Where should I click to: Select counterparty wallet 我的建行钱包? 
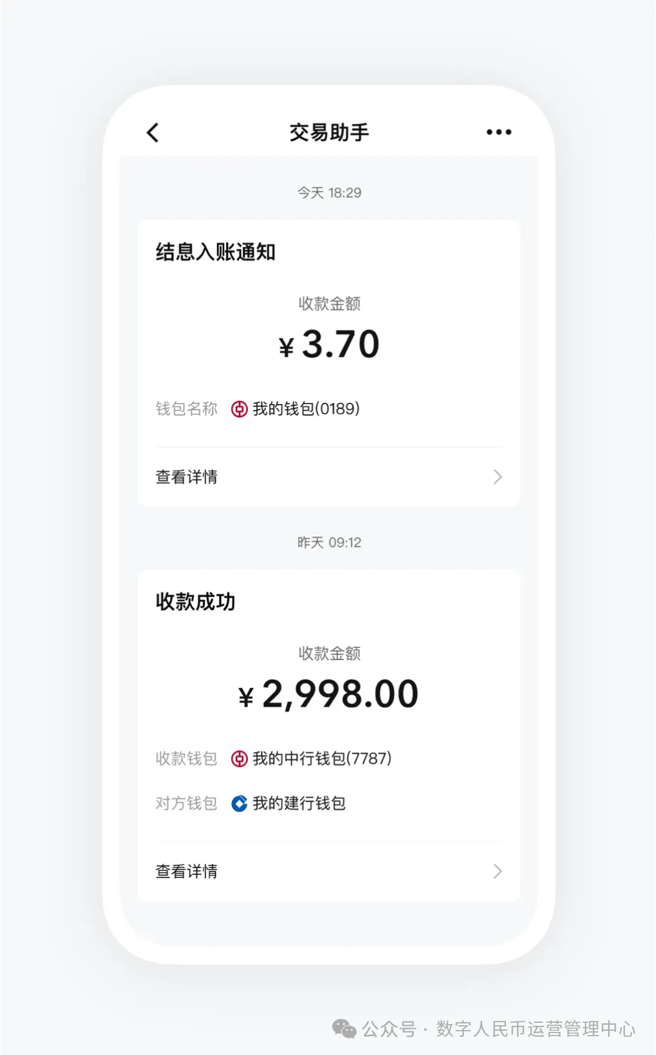pos(299,803)
